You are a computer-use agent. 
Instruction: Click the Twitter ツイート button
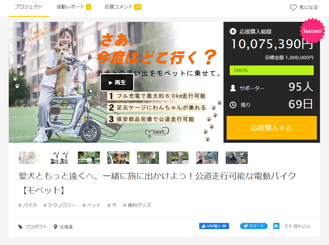pyautogui.click(x=254, y=226)
